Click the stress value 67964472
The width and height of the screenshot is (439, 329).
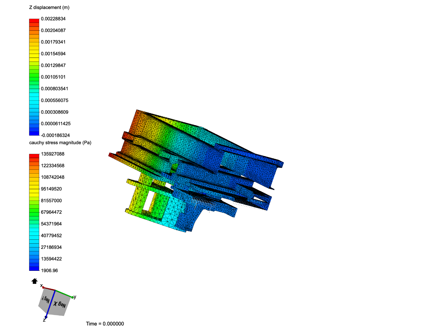(x=52, y=212)
